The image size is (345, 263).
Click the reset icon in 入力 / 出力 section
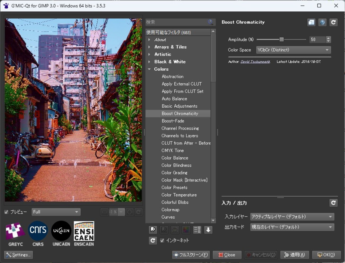pos(334,203)
